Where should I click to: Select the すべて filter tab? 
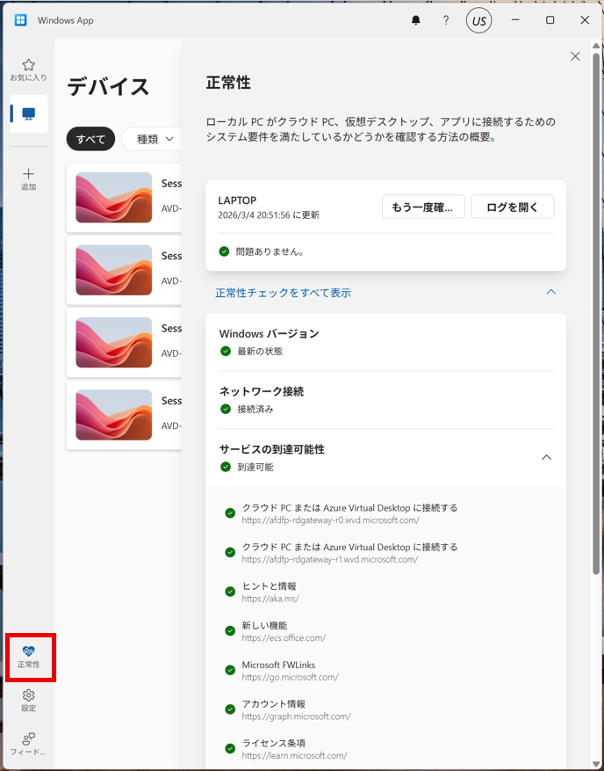(x=90, y=139)
